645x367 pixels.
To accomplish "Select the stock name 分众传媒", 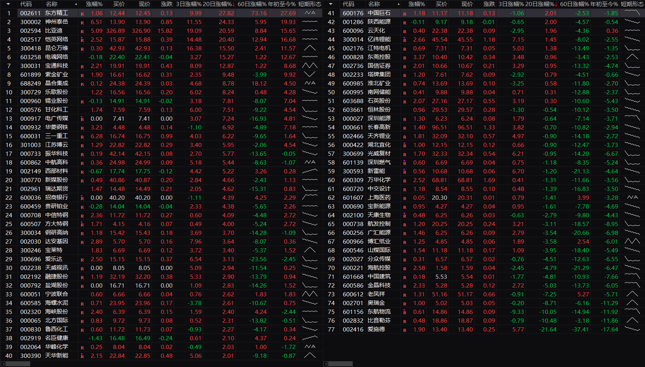I will 379,259.
